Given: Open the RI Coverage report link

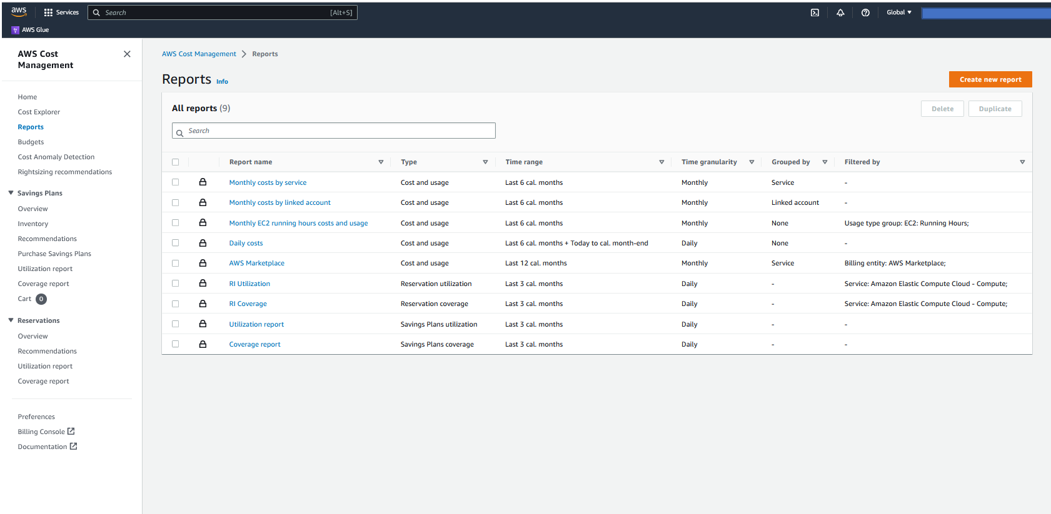Looking at the screenshot, I should (248, 304).
